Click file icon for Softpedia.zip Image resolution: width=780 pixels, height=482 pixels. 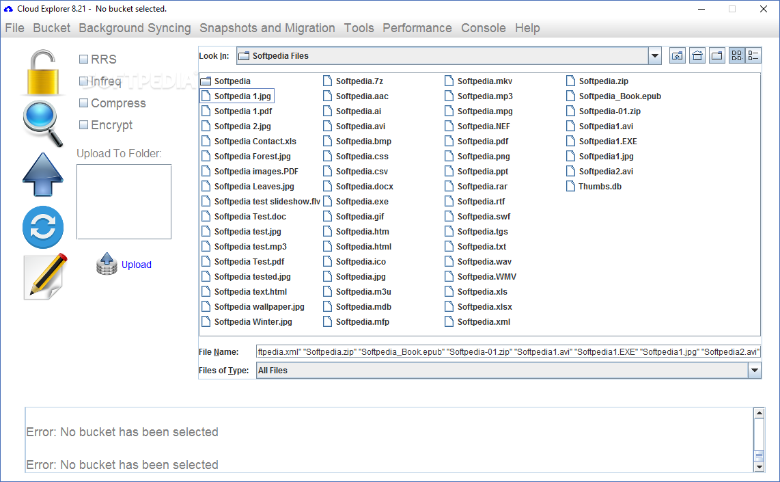570,81
